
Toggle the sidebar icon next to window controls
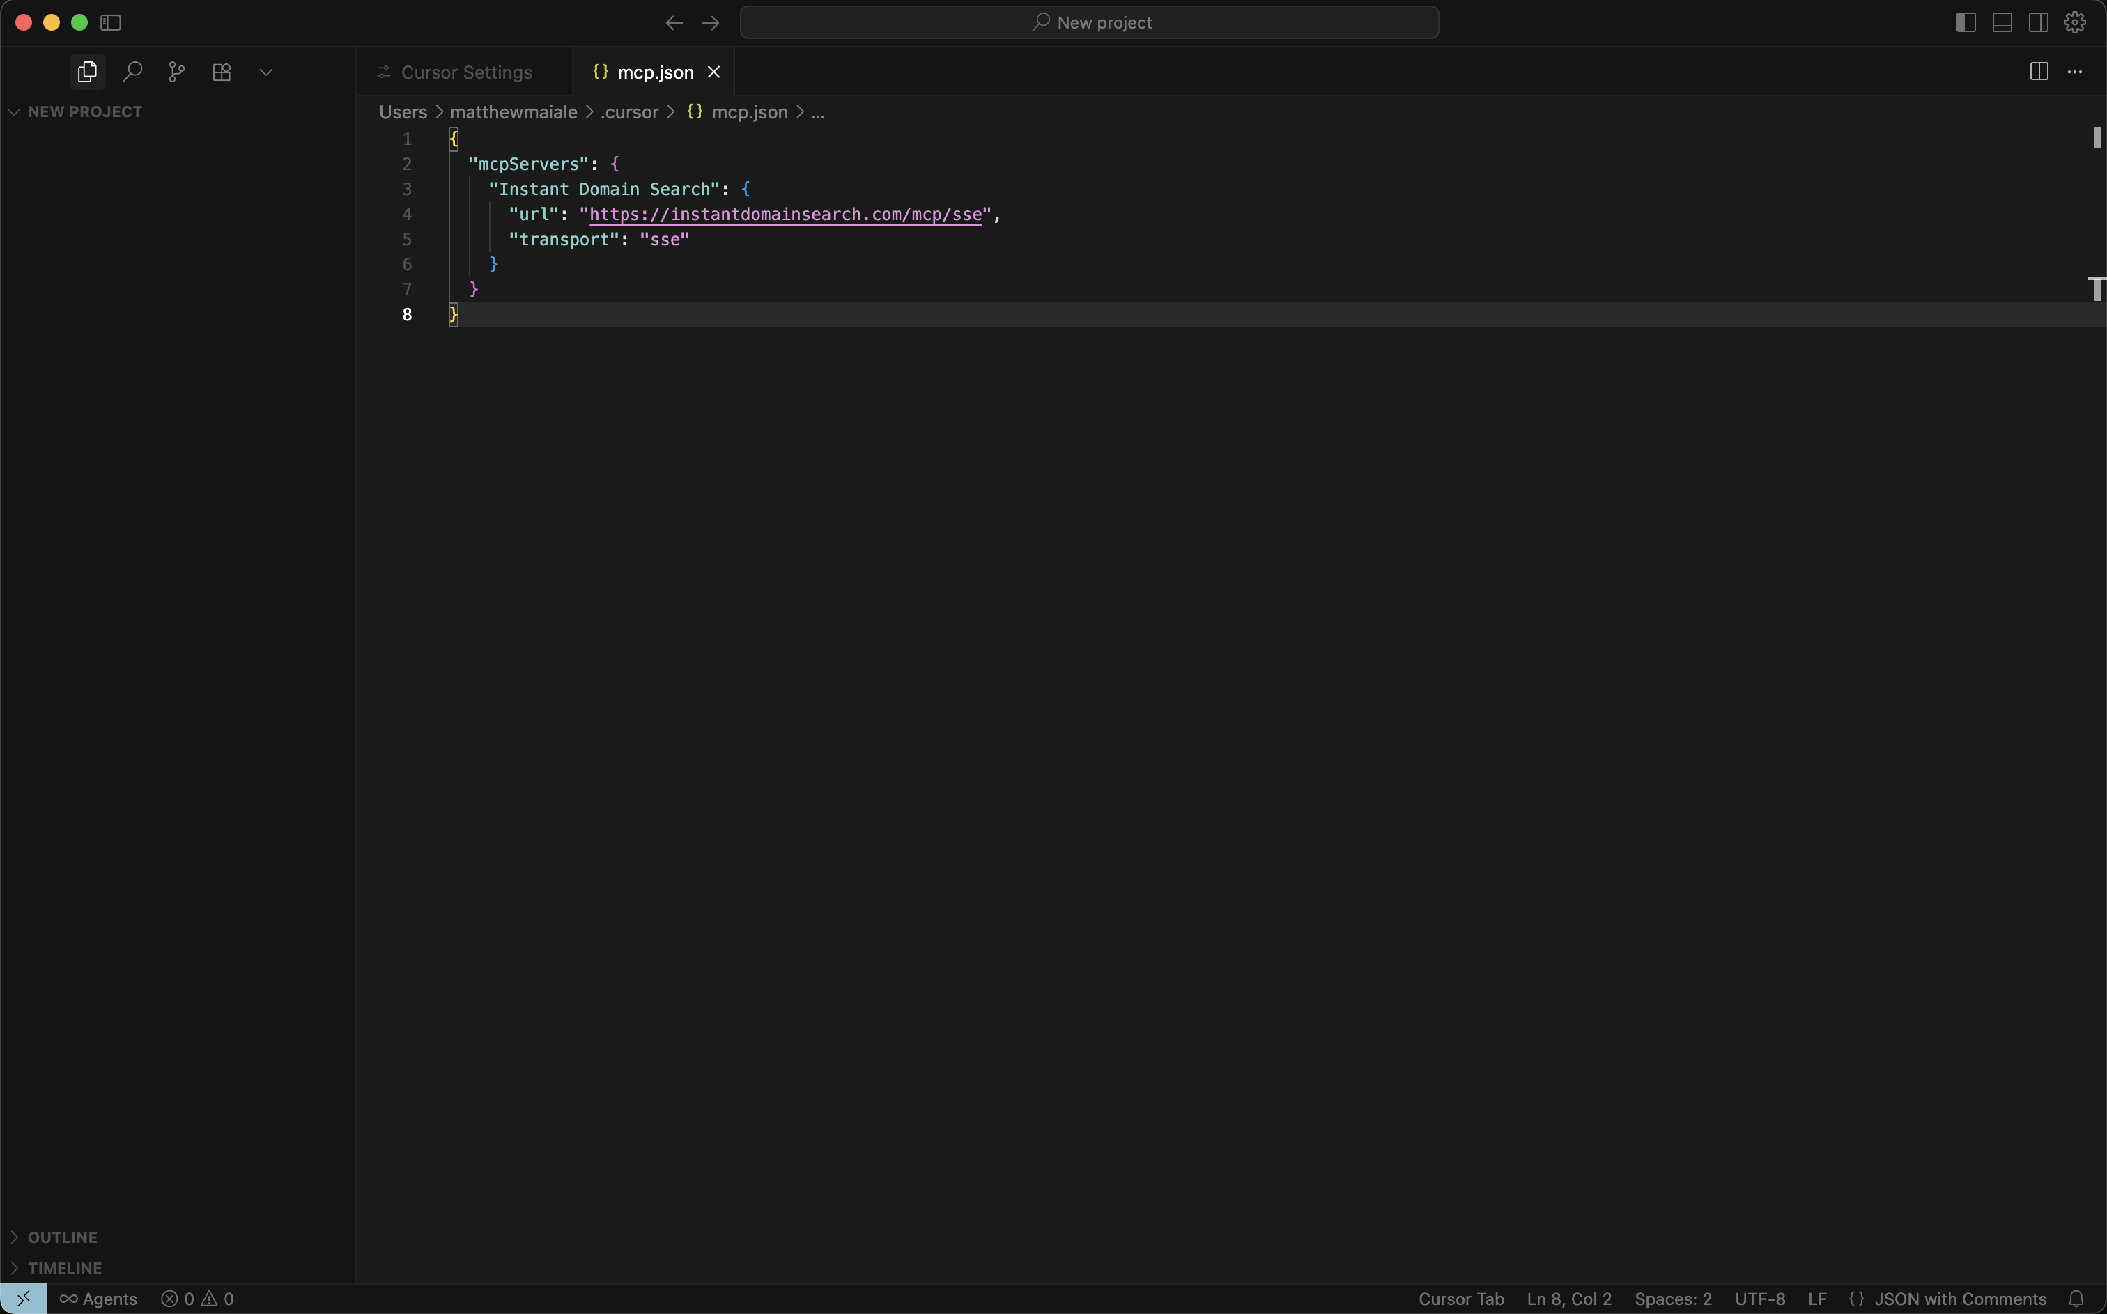110,22
